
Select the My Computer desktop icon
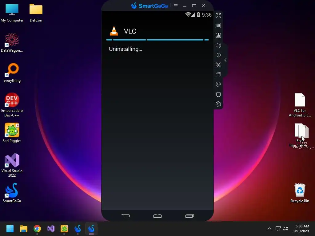[x=12, y=13]
